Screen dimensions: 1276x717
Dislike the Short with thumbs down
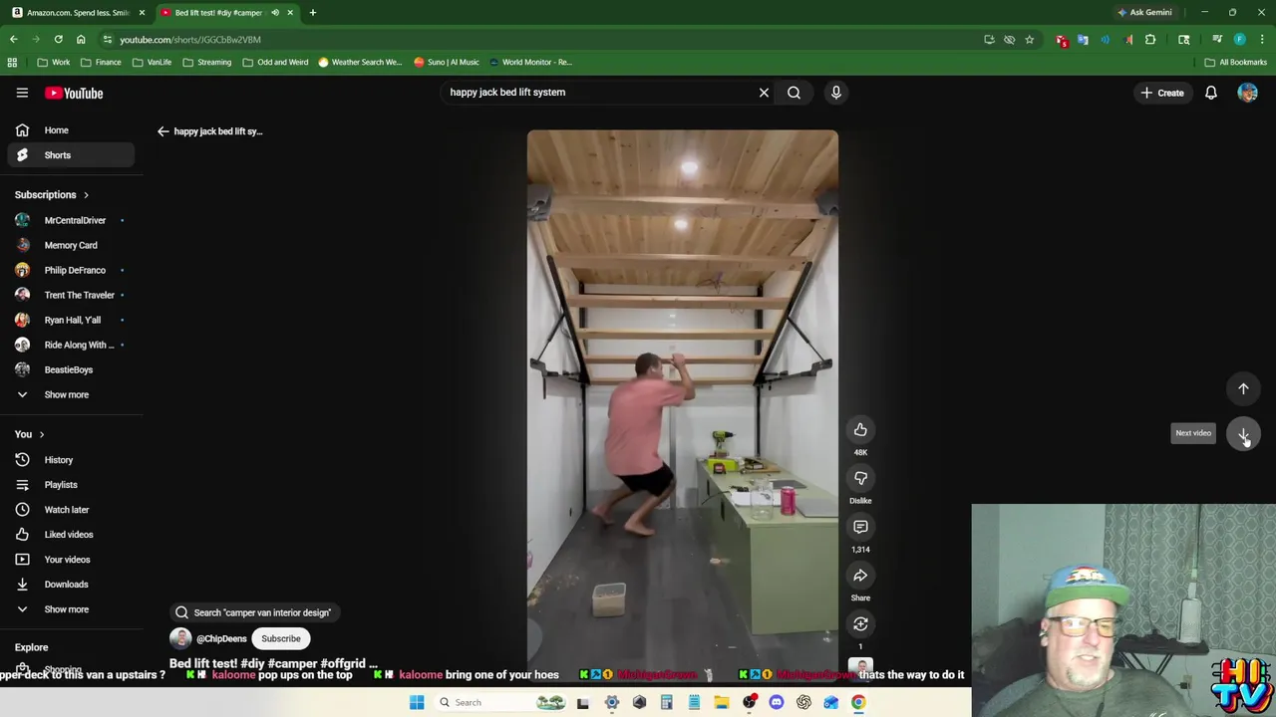pos(860,478)
